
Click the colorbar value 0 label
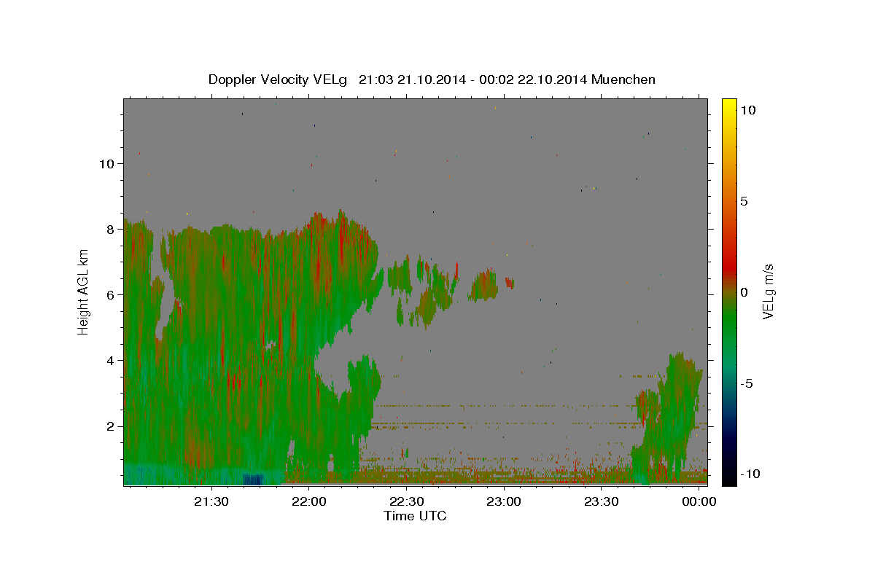(744, 292)
